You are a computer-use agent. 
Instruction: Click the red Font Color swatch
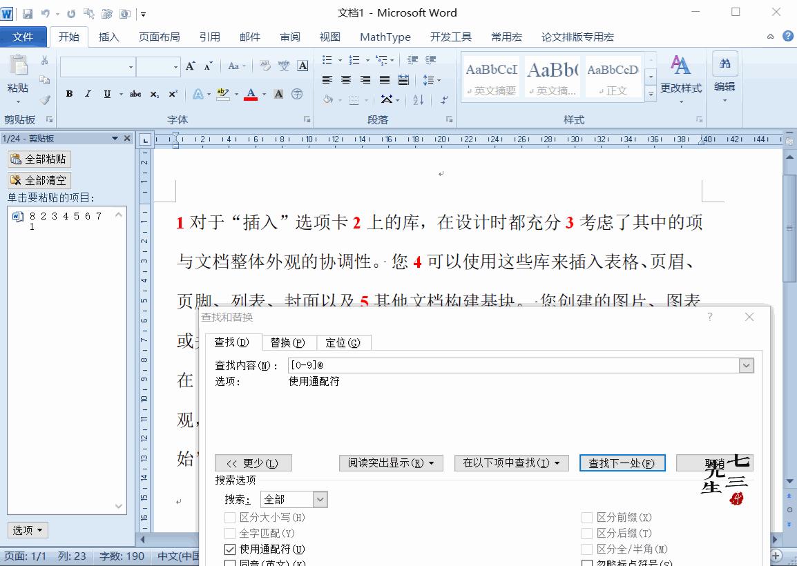[x=250, y=98]
